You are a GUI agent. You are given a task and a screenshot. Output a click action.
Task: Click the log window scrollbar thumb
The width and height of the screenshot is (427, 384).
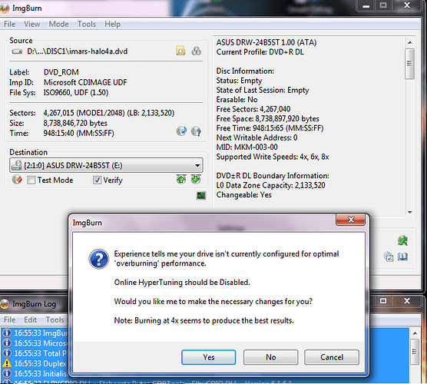[x=415, y=352]
